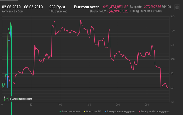Click the Выиграл на шоудауне legend label
Viewport: 183px width, 115px height.
[x=121, y=112]
